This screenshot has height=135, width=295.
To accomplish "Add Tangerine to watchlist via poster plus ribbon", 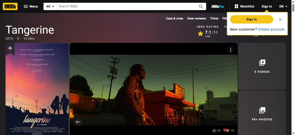I will point(10,49).
